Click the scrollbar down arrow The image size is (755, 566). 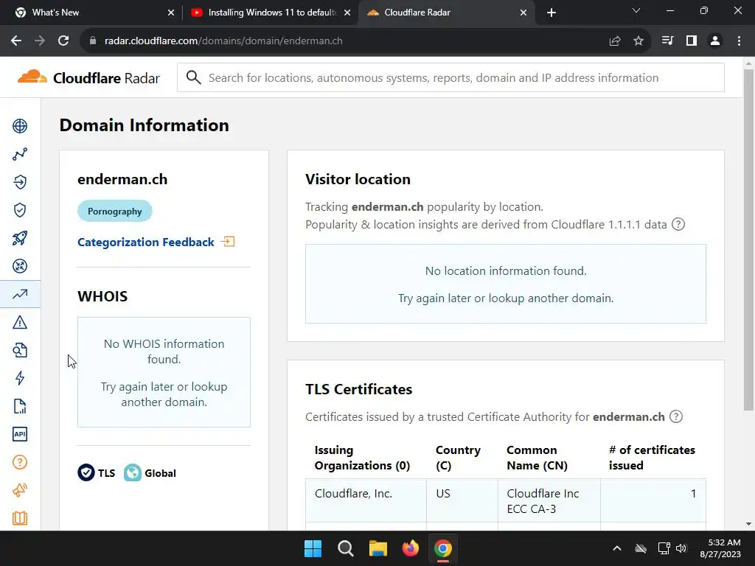(748, 524)
